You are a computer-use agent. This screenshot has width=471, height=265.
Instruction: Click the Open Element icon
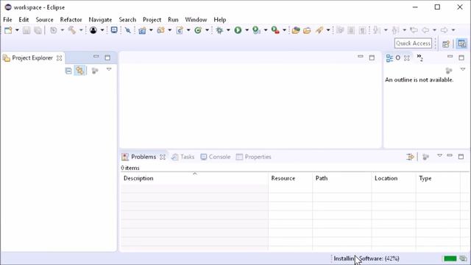point(296,30)
